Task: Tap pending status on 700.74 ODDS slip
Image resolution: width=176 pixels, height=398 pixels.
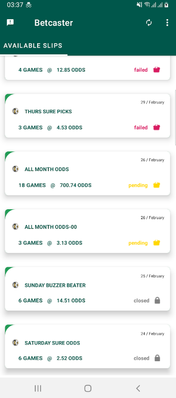Action: [138, 185]
